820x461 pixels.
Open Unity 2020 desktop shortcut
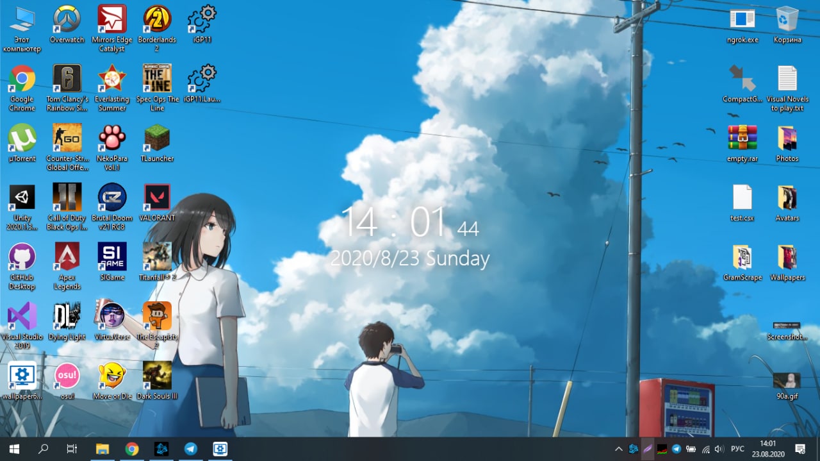tap(22, 206)
